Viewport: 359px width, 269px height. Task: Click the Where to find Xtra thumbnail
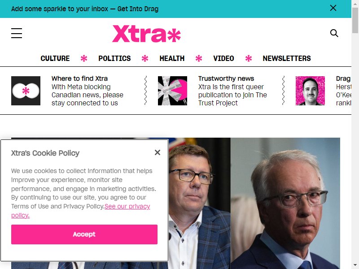tap(26, 91)
